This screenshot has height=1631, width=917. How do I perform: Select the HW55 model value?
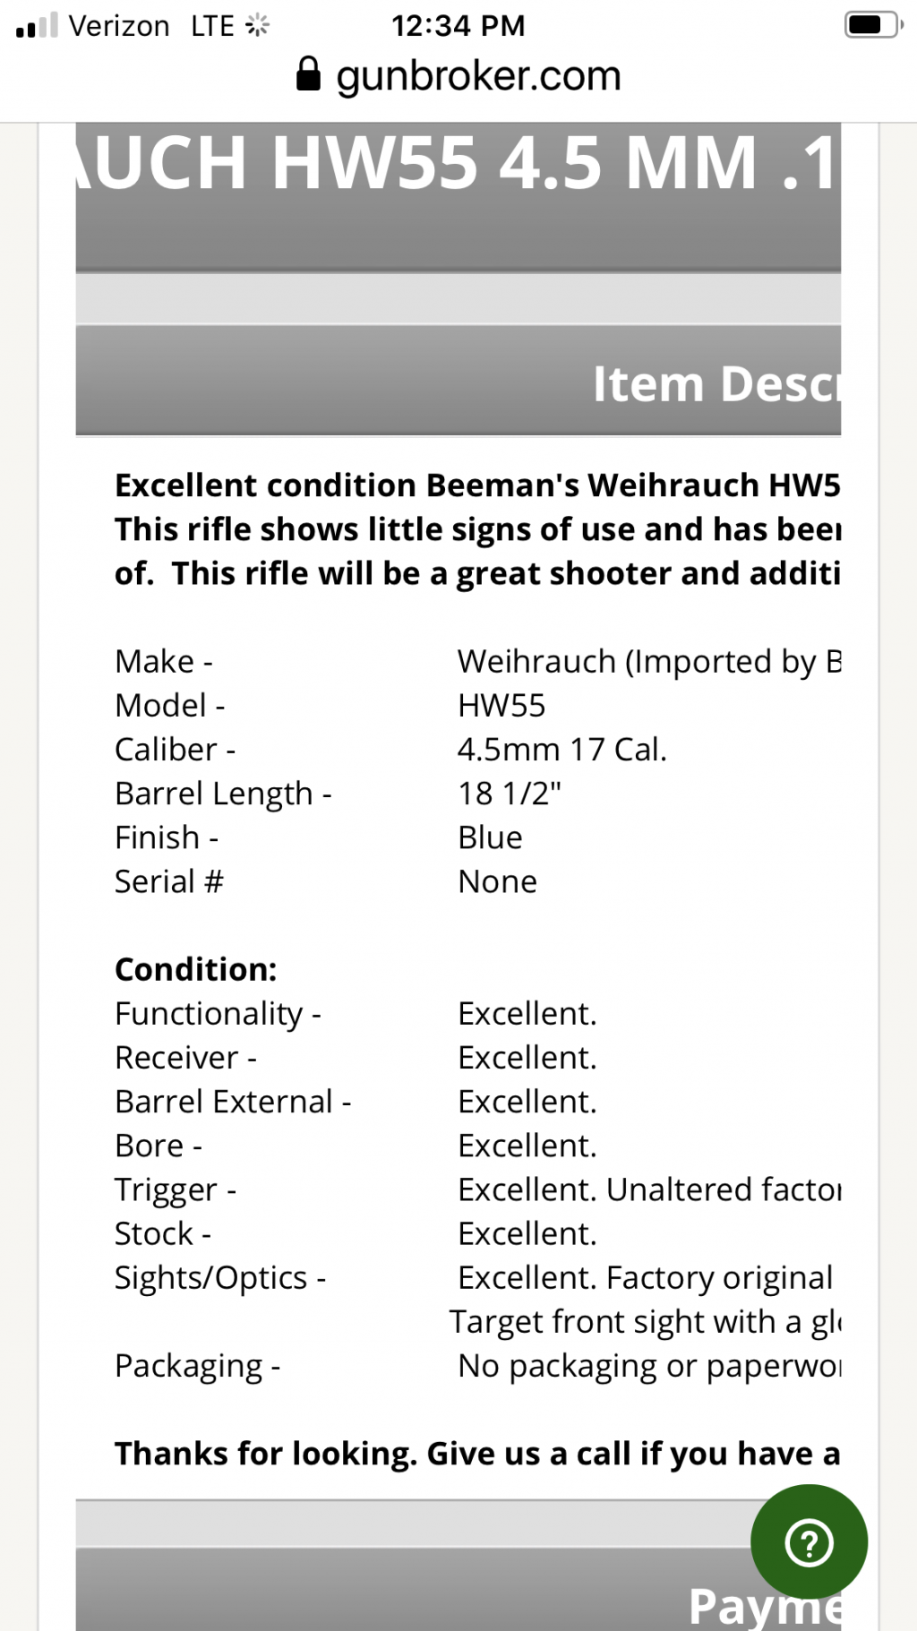(501, 705)
